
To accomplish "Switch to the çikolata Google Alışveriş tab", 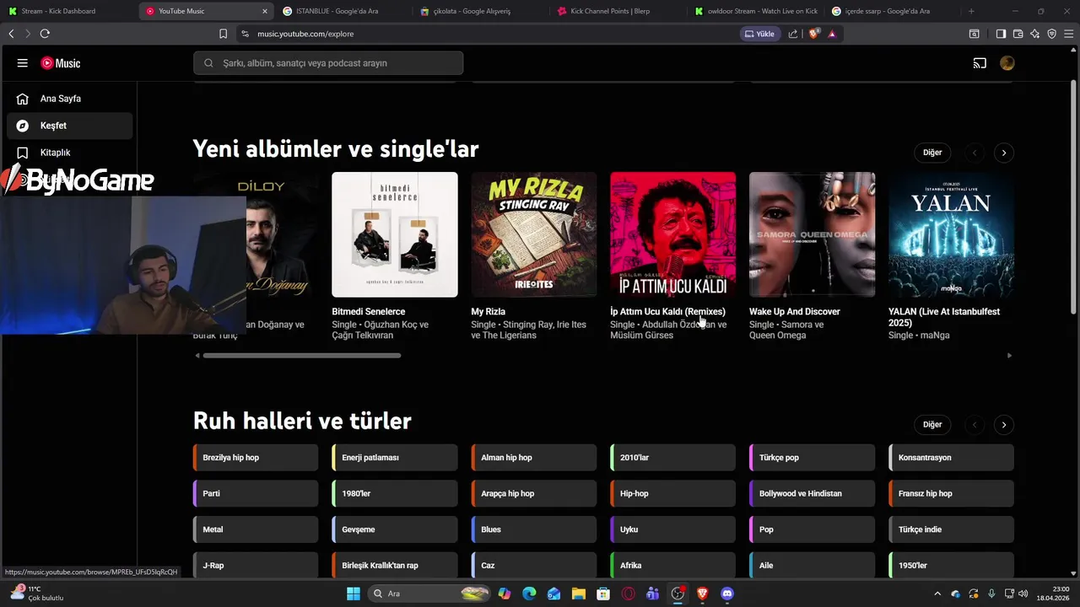I will [x=478, y=11].
